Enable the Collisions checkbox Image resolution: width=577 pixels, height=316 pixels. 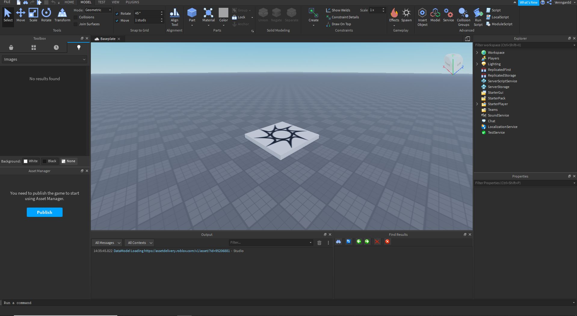(x=76, y=17)
